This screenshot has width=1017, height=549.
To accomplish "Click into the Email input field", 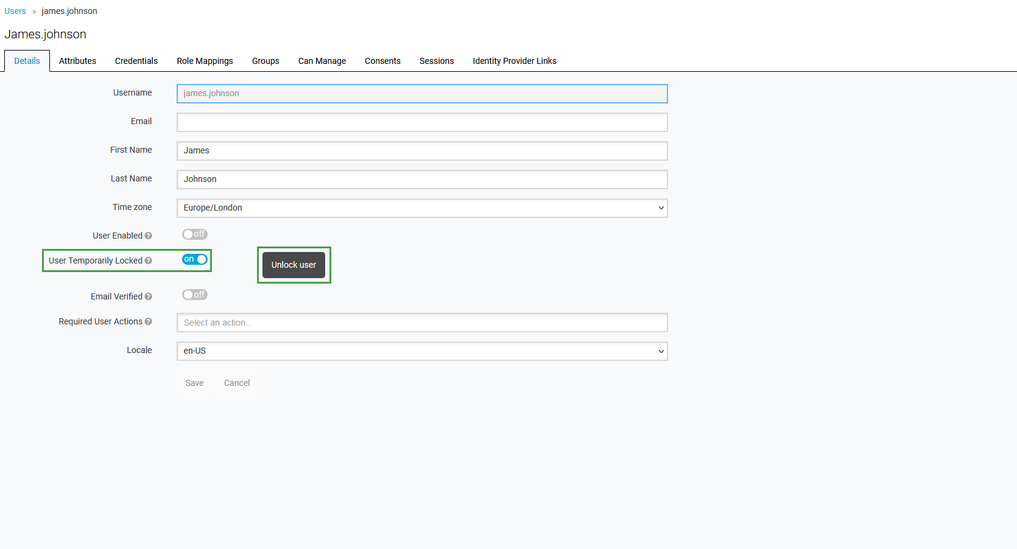I will [x=422, y=122].
